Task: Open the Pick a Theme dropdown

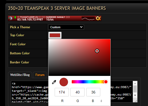Action: [66, 27]
